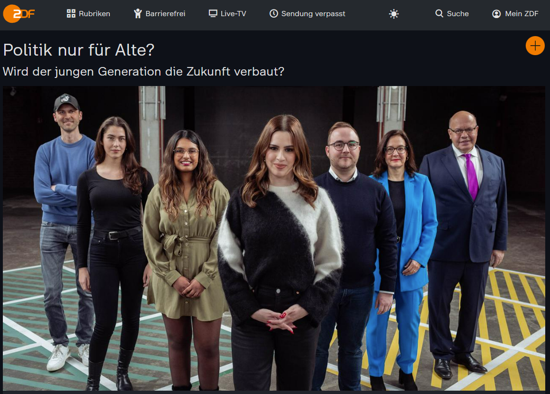Open the Barrierefrei menu text
The width and height of the screenshot is (550, 394).
tap(165, 14)
